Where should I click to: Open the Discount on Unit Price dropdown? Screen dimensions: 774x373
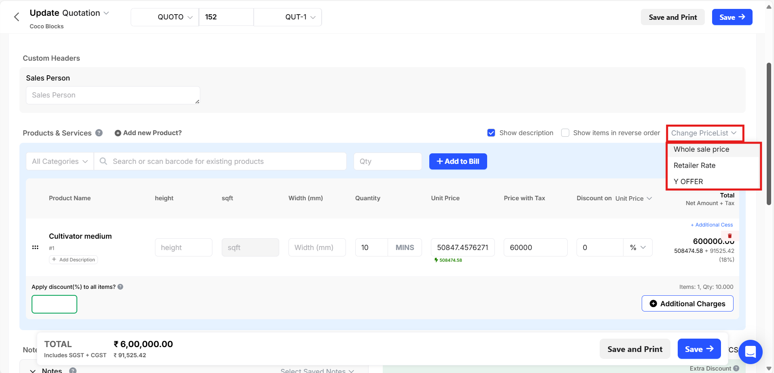coord(634,198)
